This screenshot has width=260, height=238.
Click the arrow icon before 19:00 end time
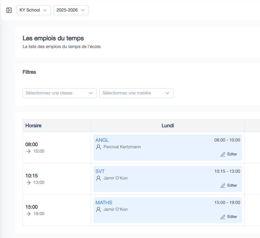coord(28,214)
